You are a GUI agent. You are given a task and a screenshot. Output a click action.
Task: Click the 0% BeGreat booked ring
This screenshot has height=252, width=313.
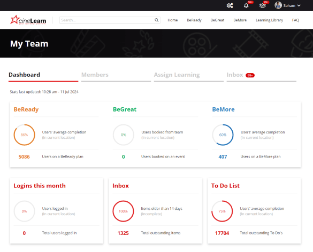coord(124,135)
